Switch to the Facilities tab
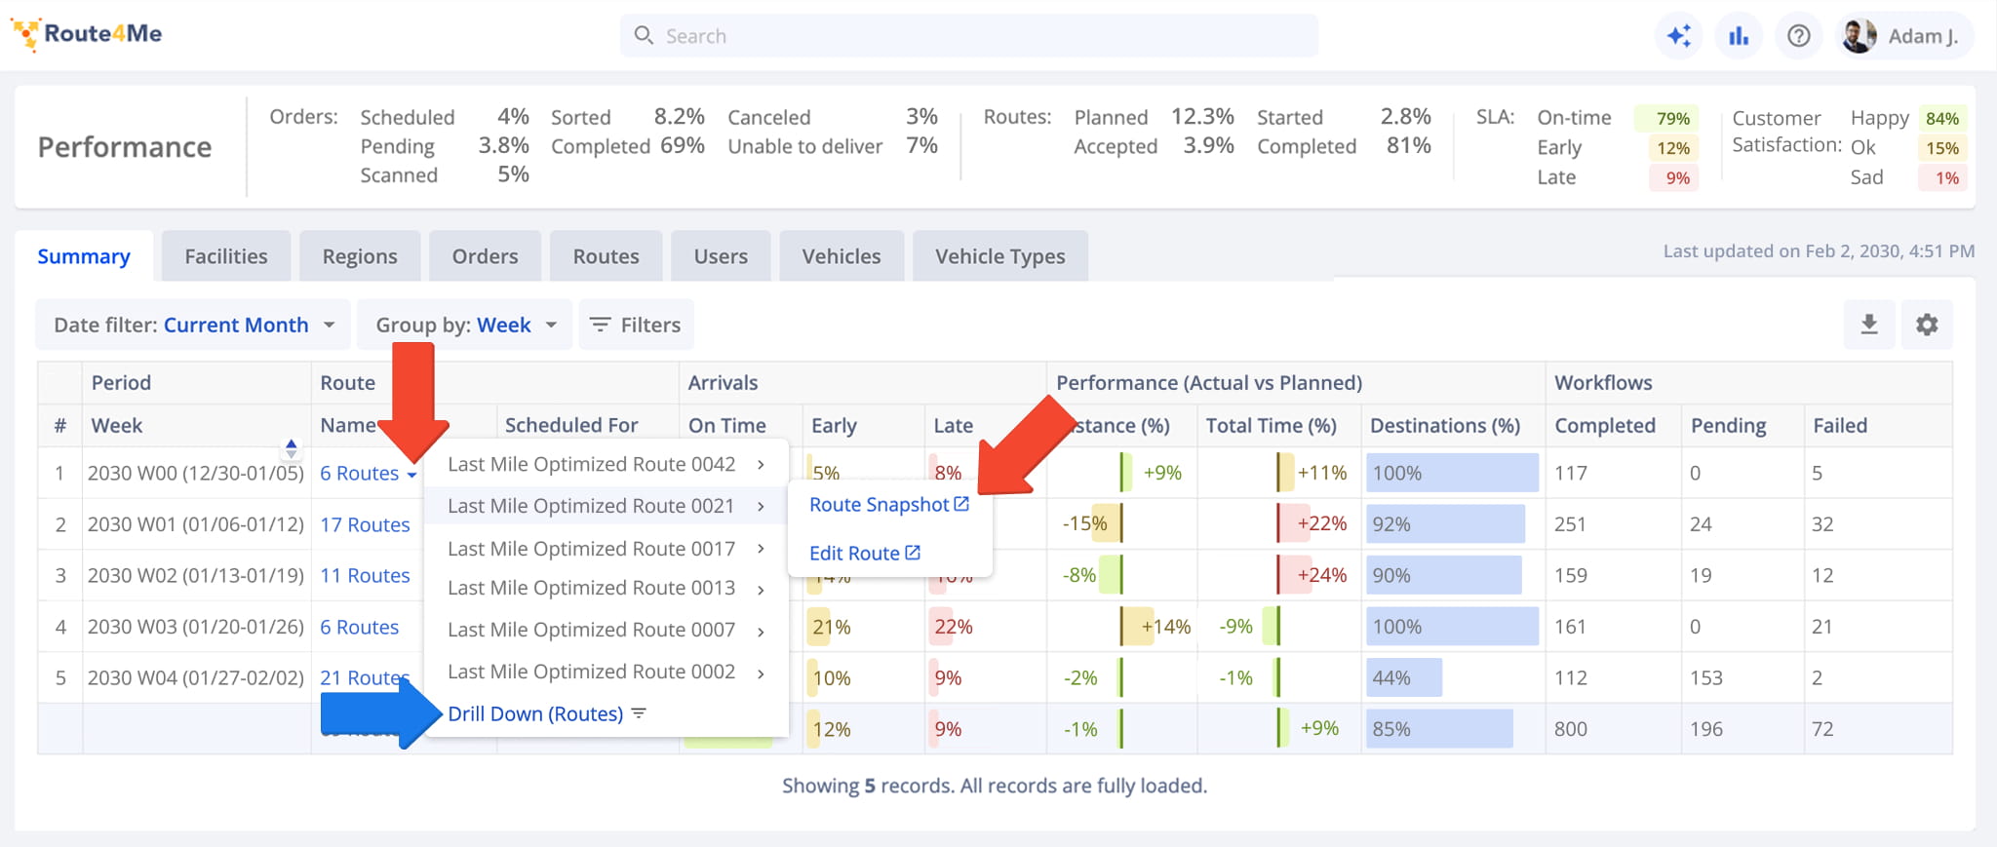This screenshot has width=1997, height=847. (x=226, y=256)
